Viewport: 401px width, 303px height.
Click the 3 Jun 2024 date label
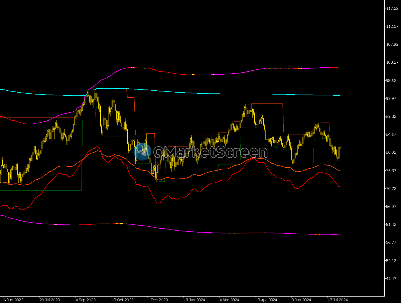pos(302,300)
